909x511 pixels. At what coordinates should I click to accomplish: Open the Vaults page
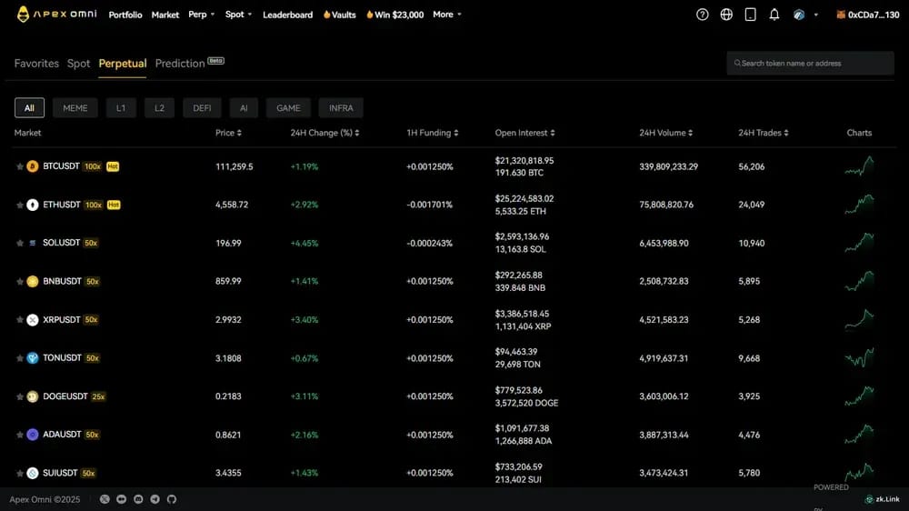click(340, 15)
